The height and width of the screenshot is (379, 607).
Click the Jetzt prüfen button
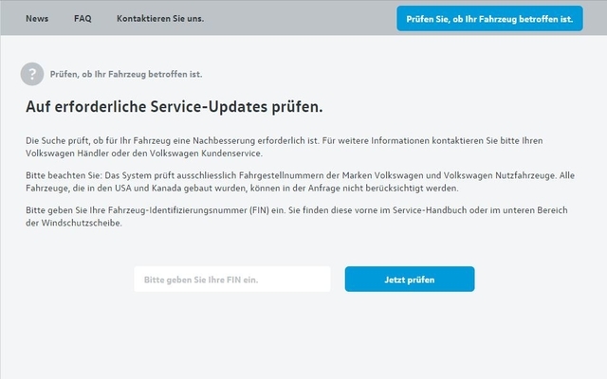click(x=409, y=280)
